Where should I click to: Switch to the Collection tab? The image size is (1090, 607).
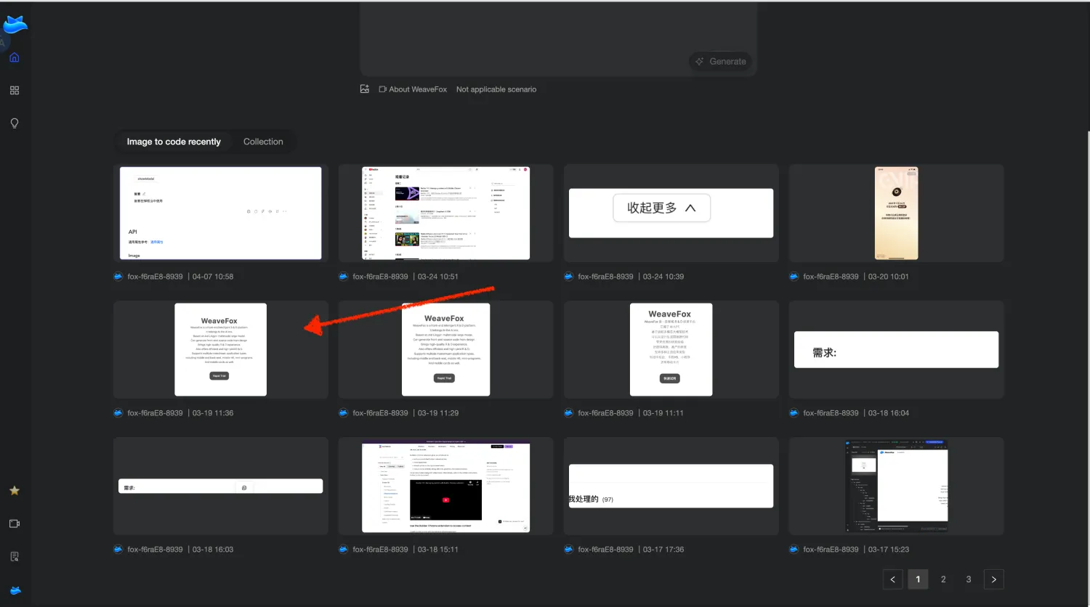click(263, 142)
